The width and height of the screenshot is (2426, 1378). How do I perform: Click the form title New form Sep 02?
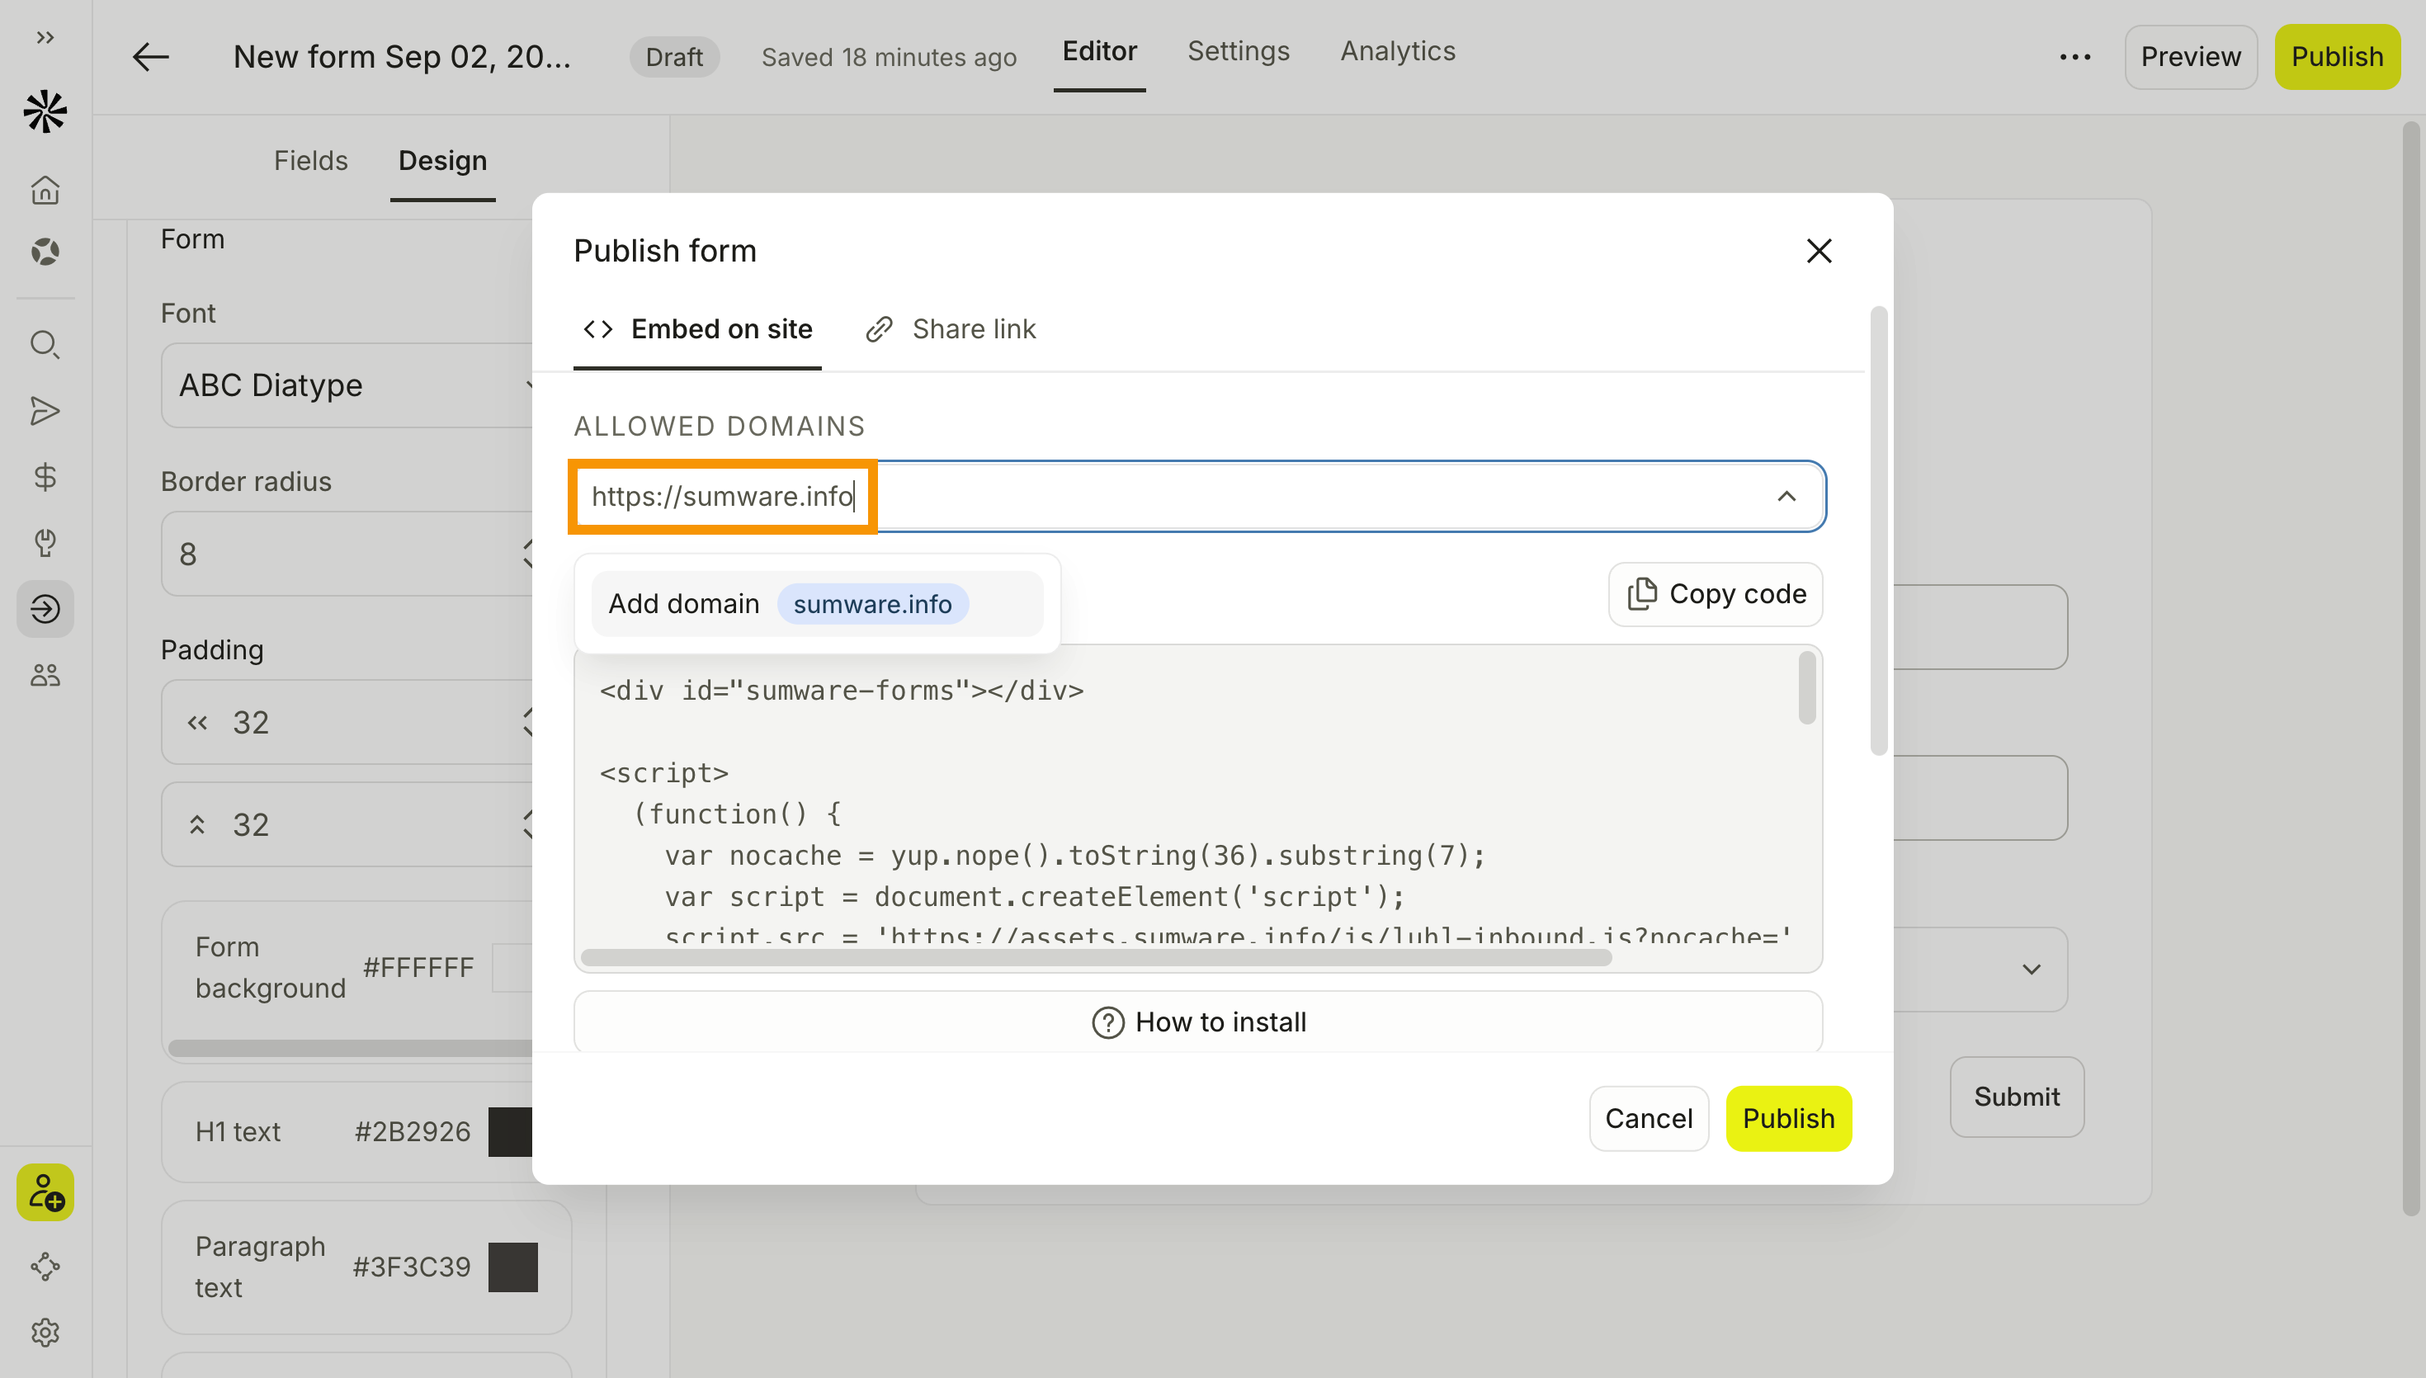pyautogui.click(x=402, y=57)
